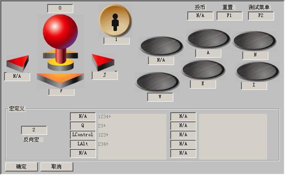Click the red joystick ball
The height and width of the screenshot is (175, 285).
point(60,32)
